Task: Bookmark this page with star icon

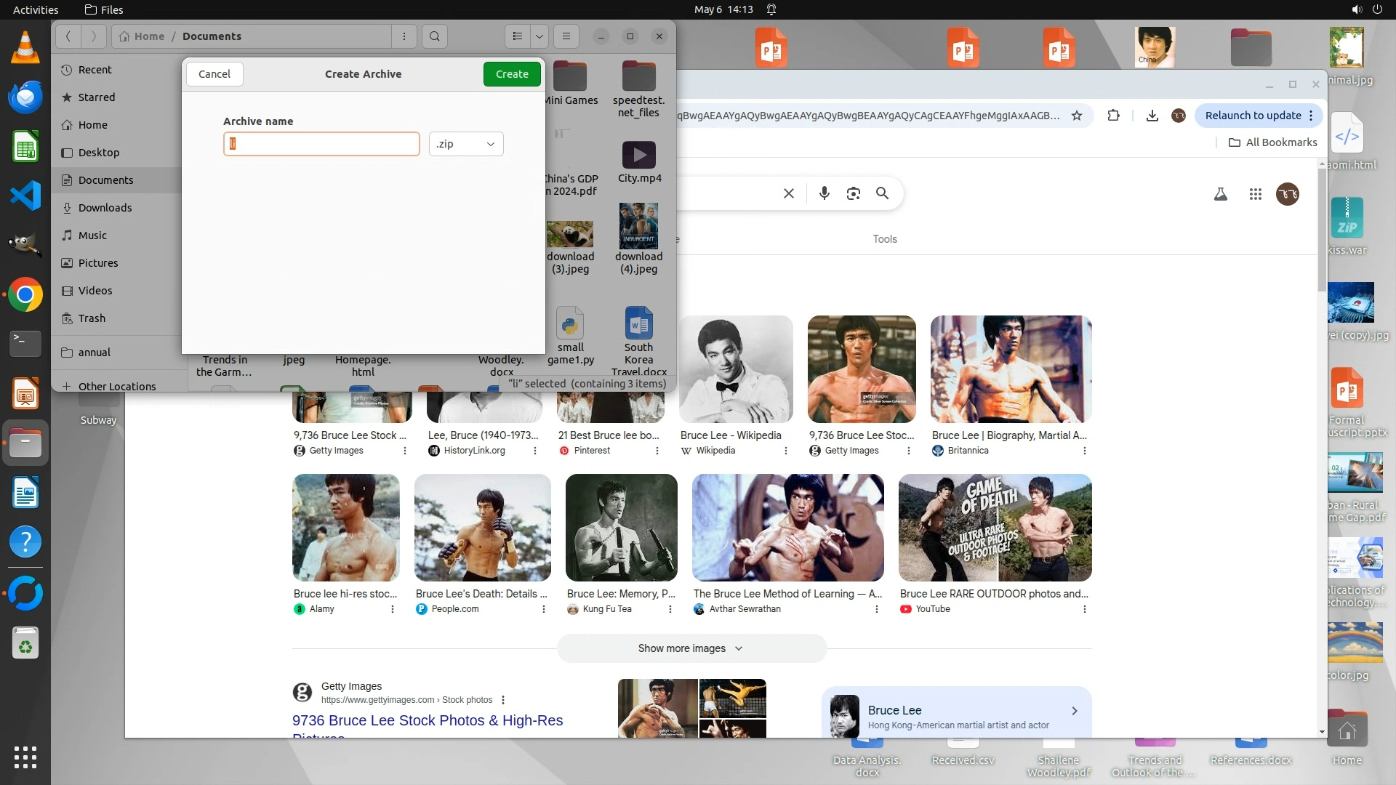Action: [1077, 116]
